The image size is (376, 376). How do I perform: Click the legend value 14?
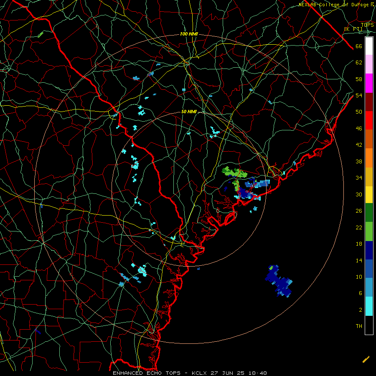359,260
